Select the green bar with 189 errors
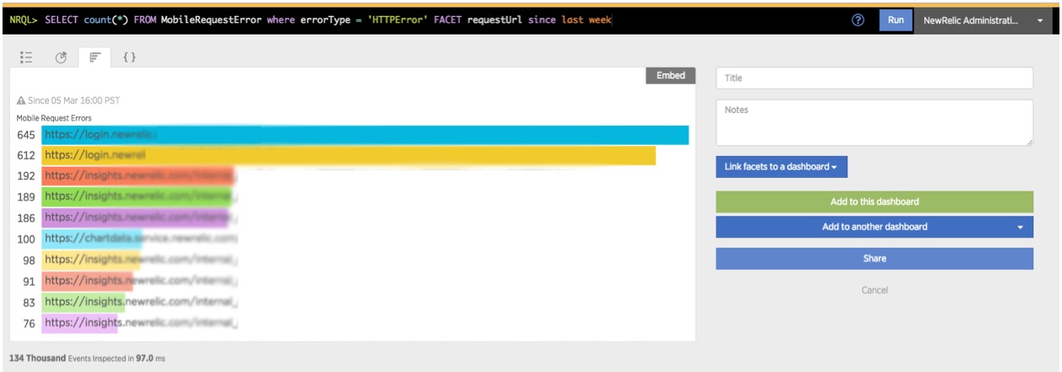 [136, 197]
